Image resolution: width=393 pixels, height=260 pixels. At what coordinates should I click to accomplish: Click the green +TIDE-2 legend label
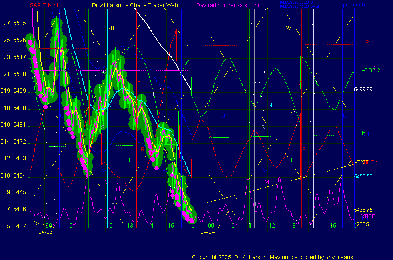(371, 70)
